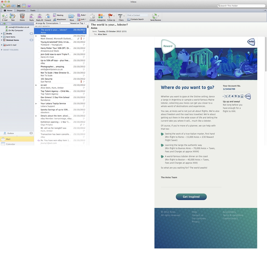Click the reading pane scrollbar
This screenshot has height=277, width=267.
pos(266,54)
